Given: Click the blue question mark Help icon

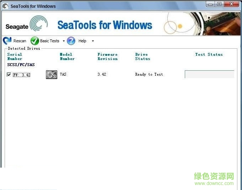Looking at the screenshot, I should tap(71, 41).
